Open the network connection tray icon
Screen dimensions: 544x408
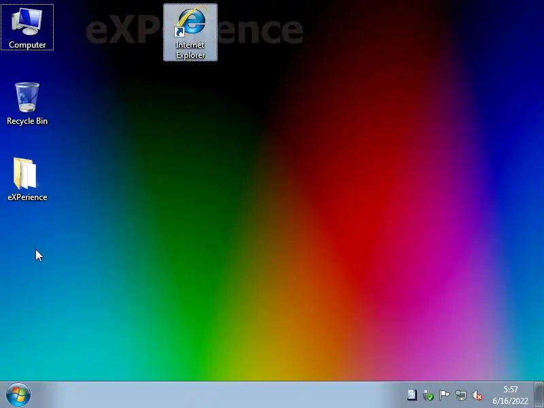coord(461,395)
